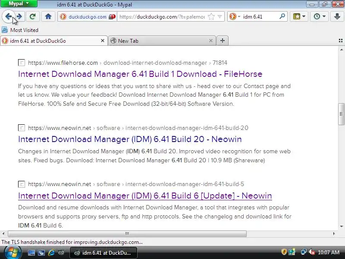Go back with the back arrow button
Screen dimensions: 345x259
[x=8, y=16]
